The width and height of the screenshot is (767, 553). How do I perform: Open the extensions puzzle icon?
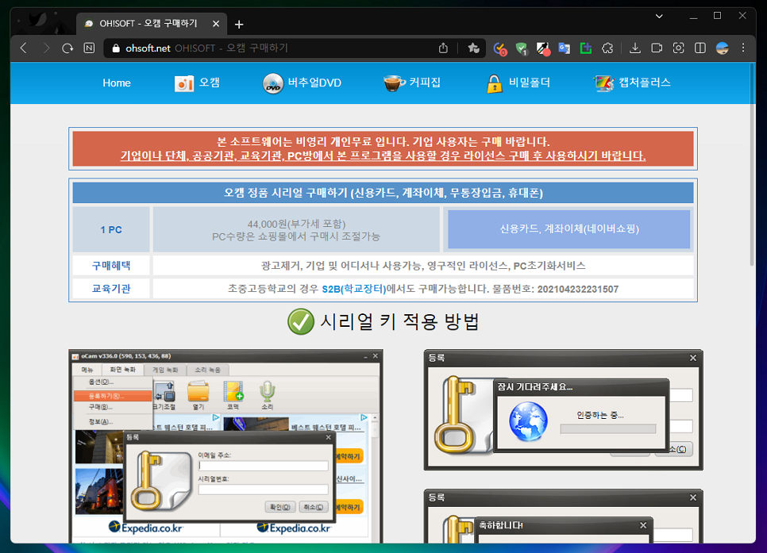coord(607,48)
